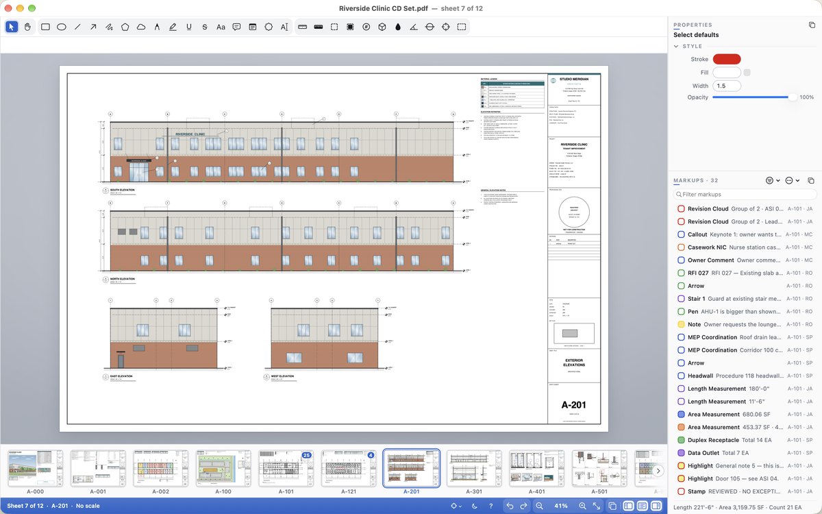The width and height of the screenshot is (822, 514).
Task: Select the arrow pointer tool
Action: click(12, 27)
